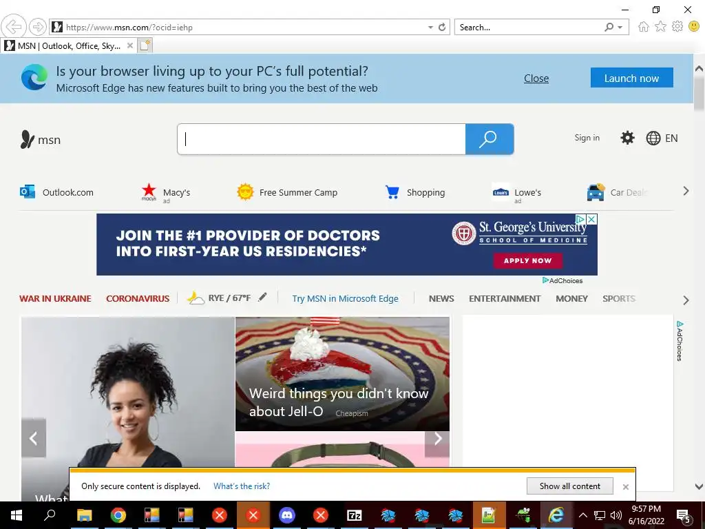This screenshot has width=705, height=529.
Task: Click the msn butterfly logo
Action: [x=40, y=139]
